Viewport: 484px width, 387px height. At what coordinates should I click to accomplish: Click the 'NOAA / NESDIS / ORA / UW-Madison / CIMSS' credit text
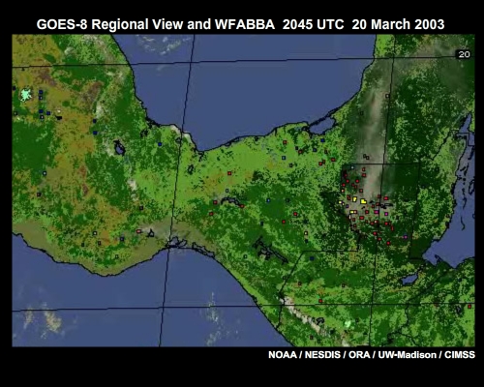coord(372,355)
